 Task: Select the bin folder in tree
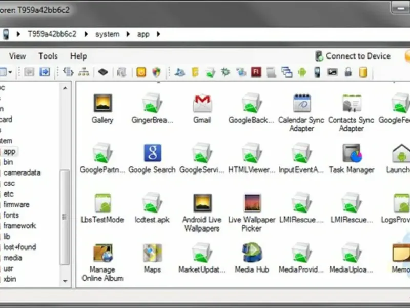(8, 162)
